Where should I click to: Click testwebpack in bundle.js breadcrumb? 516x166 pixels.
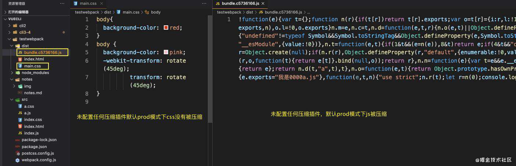[229, 12]
